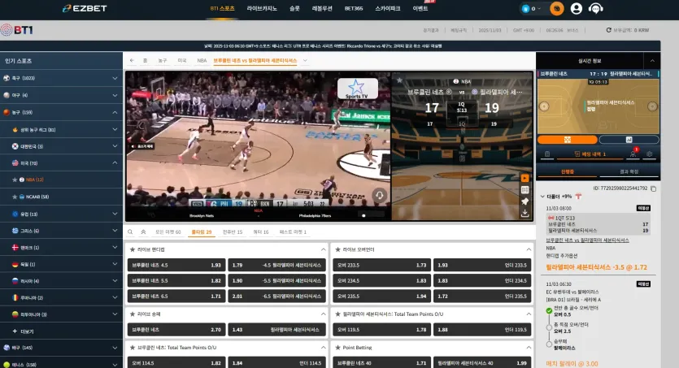Collapse the 다폴더 +9% bet details

click(x=542, y=197)
